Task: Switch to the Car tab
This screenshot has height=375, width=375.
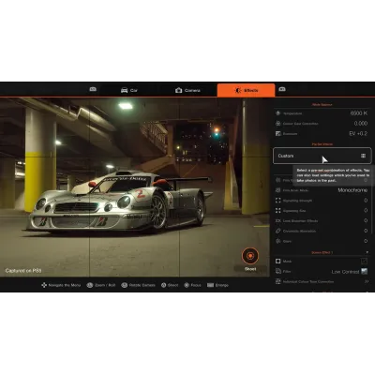Action: [129, 90]
